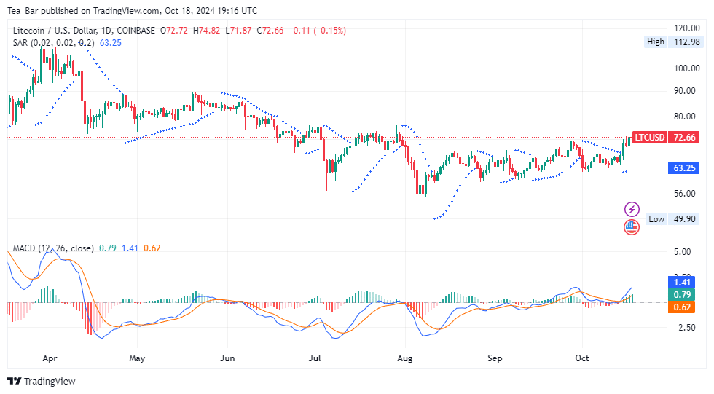Click the 56.00 level on price scale
Image resolution: width=714 pixels, height=394 pixels.
click(686, 194)
